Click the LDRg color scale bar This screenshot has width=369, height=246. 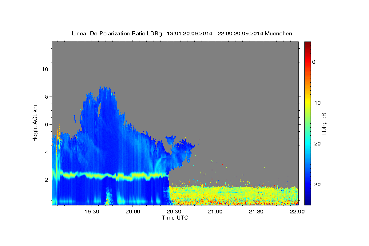pyautogui.click(x=307, y=123)
